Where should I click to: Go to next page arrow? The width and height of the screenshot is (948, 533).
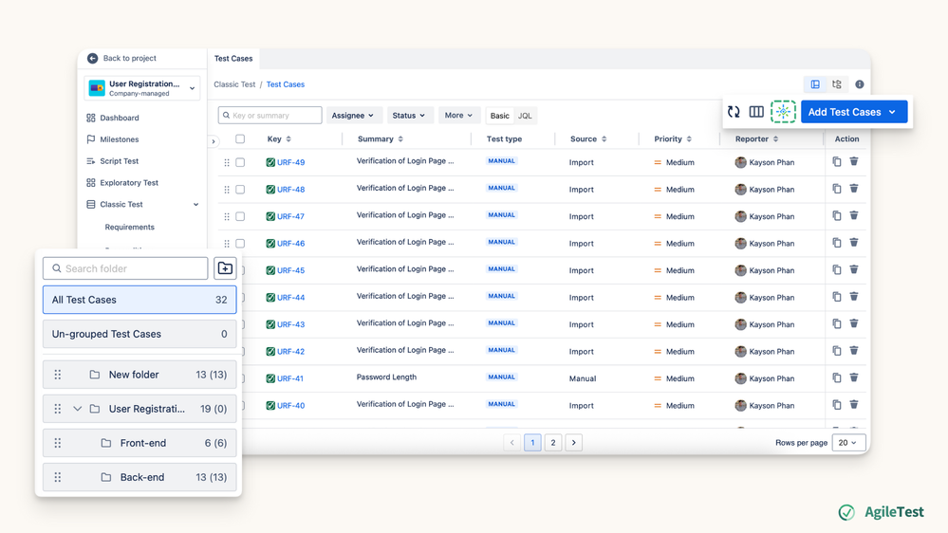[x=574, y=443]
